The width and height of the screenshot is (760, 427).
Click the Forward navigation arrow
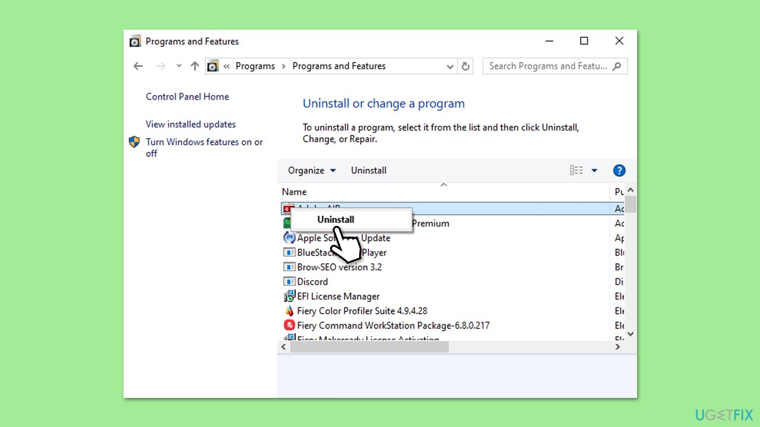point(161,66)
